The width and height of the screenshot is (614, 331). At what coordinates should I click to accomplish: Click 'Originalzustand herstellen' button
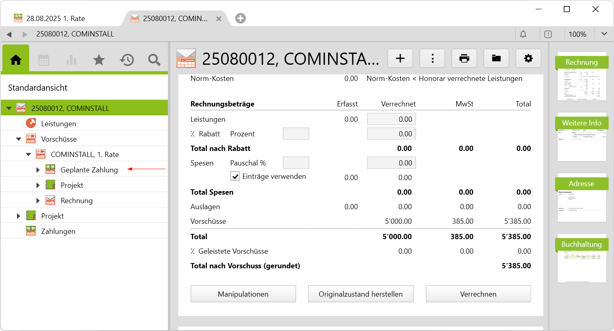click(361, 294)
